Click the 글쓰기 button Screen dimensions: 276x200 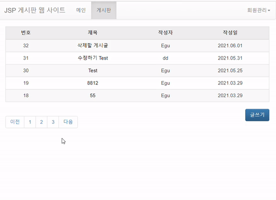pos(257,115)
